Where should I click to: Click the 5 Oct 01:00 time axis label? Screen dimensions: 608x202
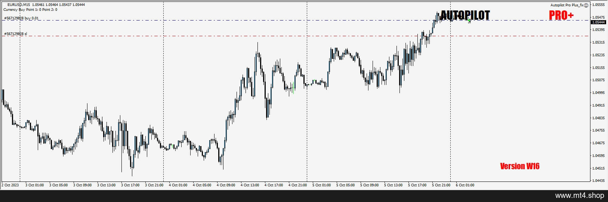(x=321, y=185)
